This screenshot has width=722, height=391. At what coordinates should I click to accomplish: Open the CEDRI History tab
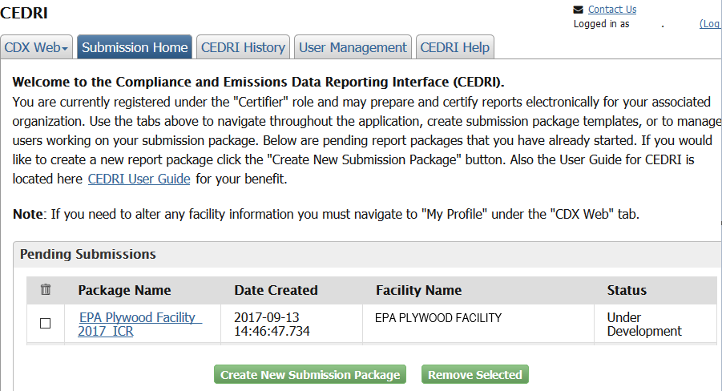243,47
